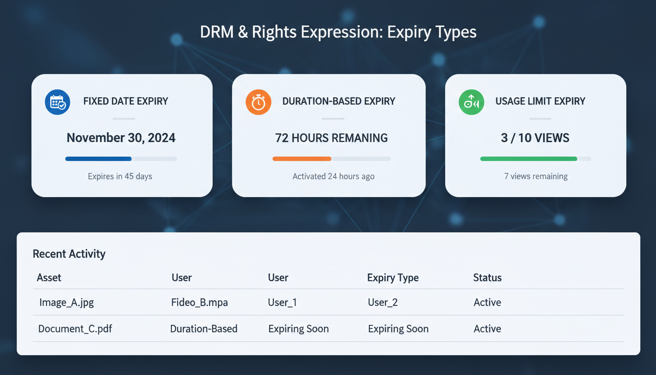The width and height of the screenshot is (656, 375).
Task: Click the Active status for Image_A.jpg
Action: click(487, 302)
